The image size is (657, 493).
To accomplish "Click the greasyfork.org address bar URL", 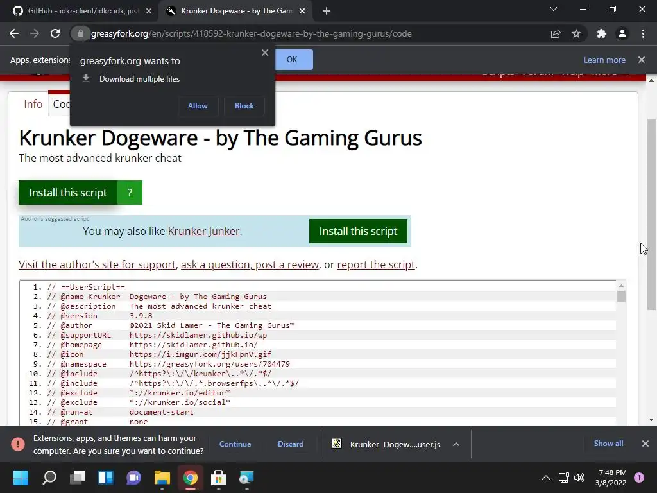I will [251, 33].
